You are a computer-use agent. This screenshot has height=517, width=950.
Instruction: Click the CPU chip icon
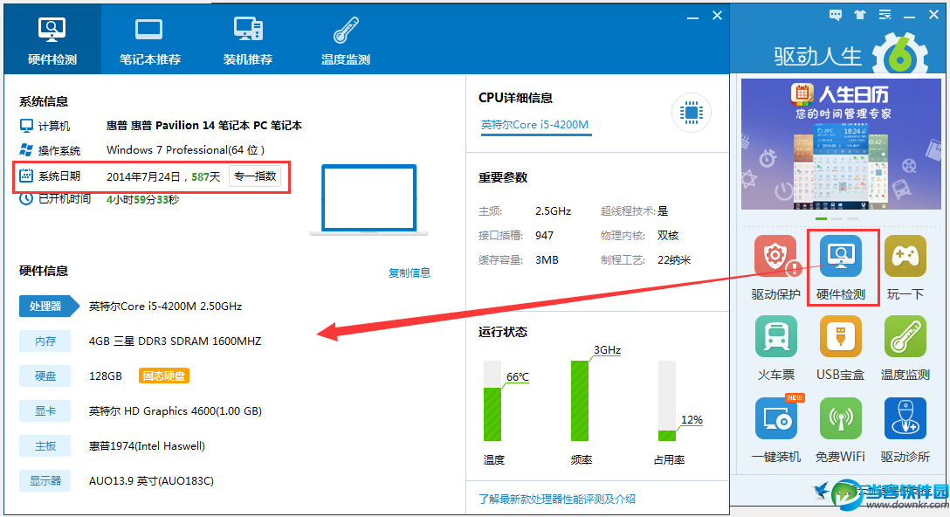[692, 112]
